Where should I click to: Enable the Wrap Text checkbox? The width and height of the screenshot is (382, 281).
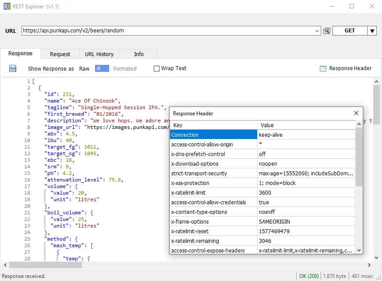pyautogui.click(x=156, y=68)
